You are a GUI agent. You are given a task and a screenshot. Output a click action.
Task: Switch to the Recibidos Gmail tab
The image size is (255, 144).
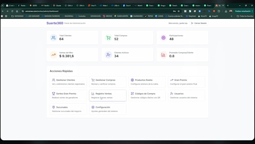(x=45, y=6)
